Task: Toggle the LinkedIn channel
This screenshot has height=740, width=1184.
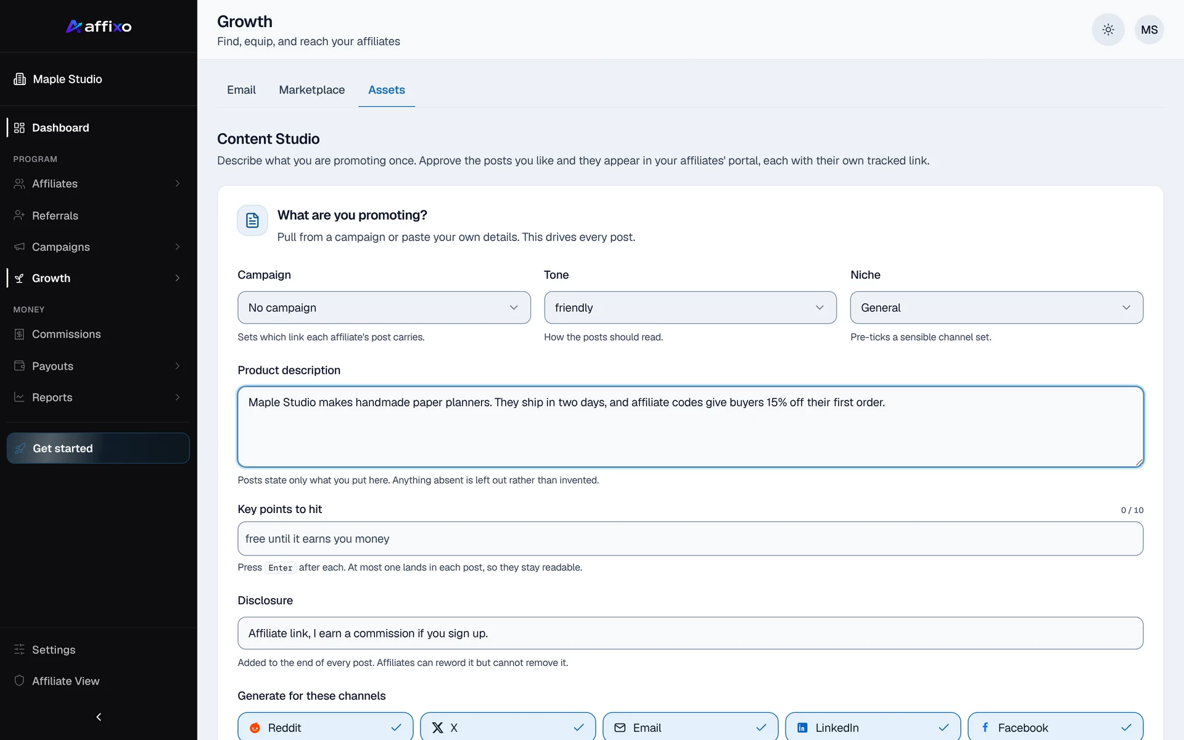Action: (873, 728)
